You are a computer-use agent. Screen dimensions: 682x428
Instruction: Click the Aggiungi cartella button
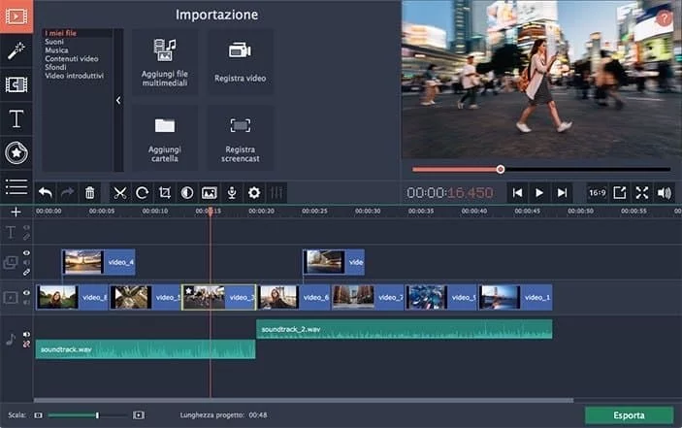point(164,138)
